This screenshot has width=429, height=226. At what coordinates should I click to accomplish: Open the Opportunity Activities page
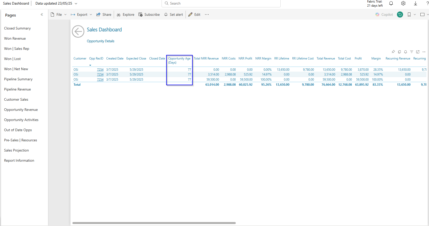(21, 120)
